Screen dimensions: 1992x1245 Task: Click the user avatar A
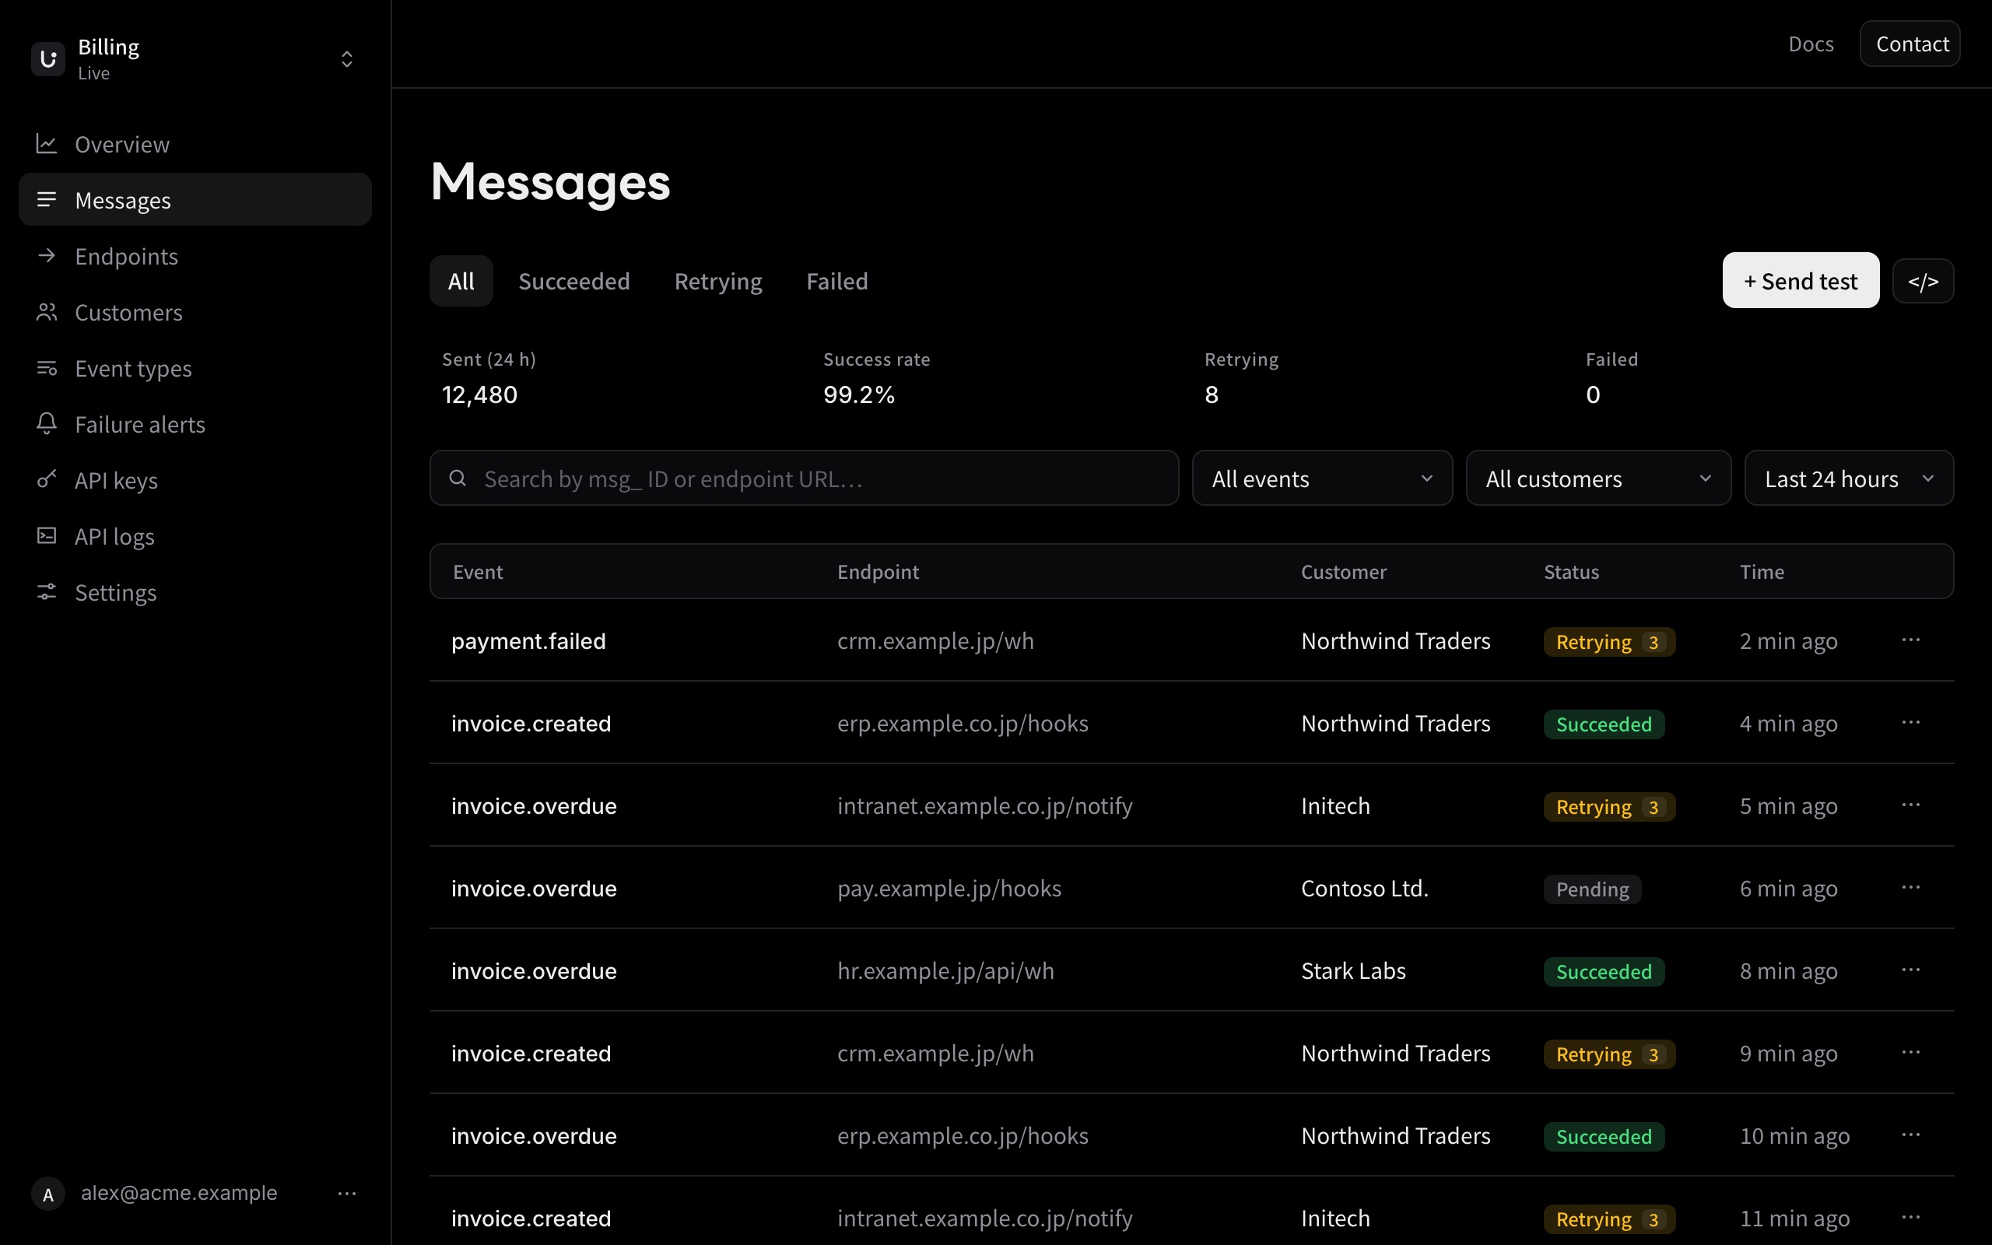[47, 1194]
